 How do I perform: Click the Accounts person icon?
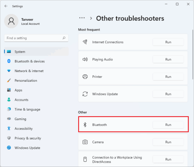click(9, 100)
